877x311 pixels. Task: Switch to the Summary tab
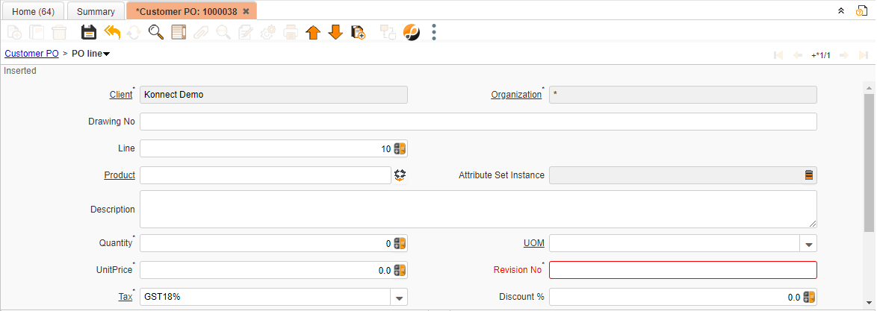96,11
